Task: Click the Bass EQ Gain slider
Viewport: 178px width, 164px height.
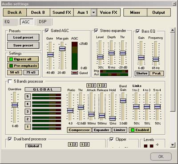Action: (141, 58)
